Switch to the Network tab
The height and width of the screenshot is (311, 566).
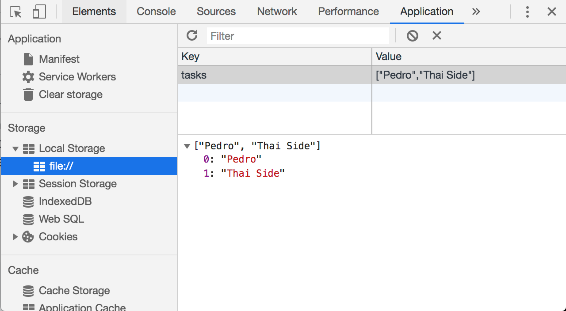tap(277, 11)
